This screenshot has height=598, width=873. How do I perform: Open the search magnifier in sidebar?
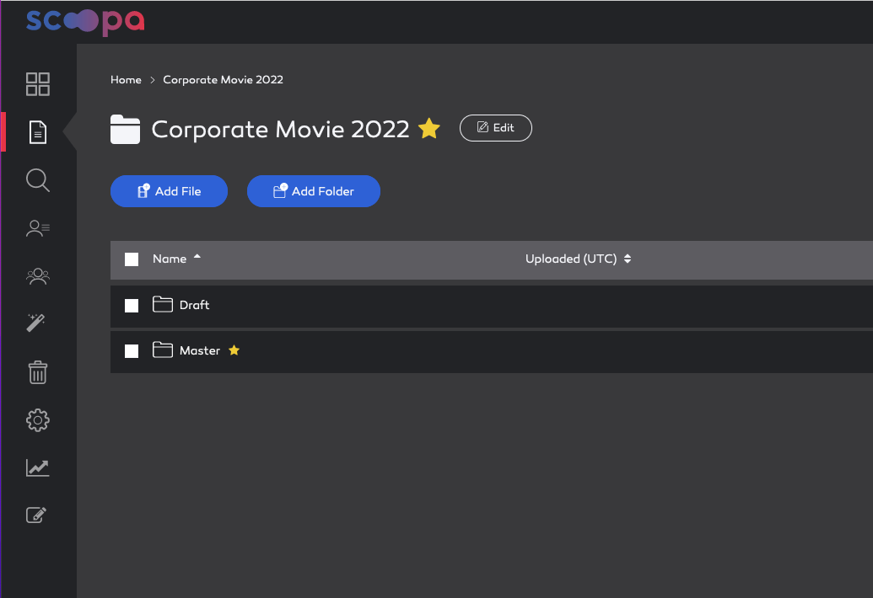38,180
